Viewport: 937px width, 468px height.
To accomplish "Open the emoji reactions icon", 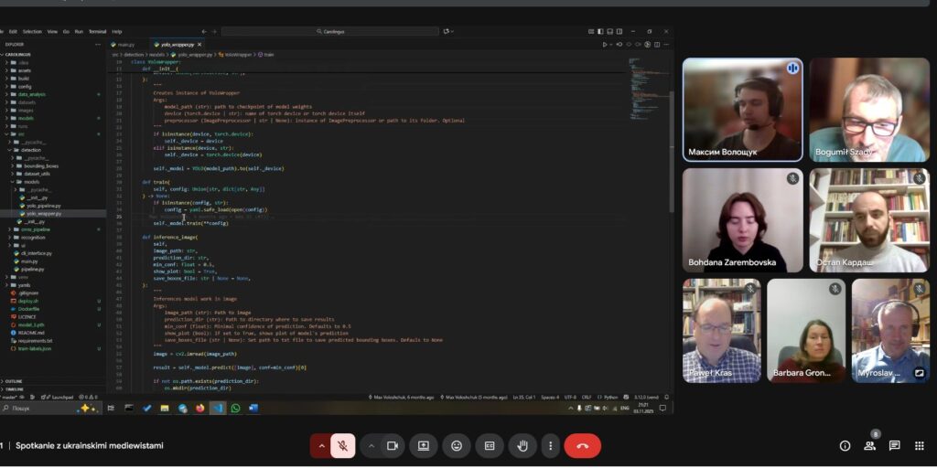I will click(x=457, y=446).
